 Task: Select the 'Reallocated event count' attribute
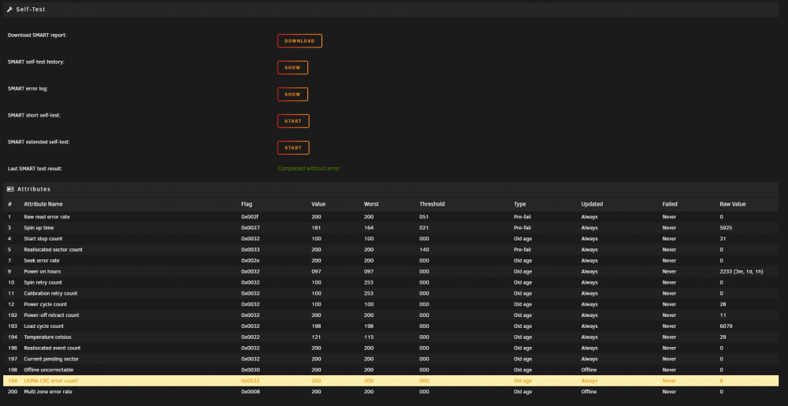coord(391,348)
